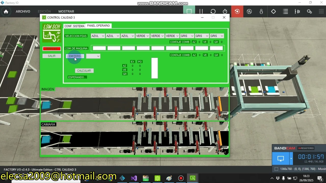The image size is (326, 183).
Task: Open the network tray icon
Action: point(295,178)
